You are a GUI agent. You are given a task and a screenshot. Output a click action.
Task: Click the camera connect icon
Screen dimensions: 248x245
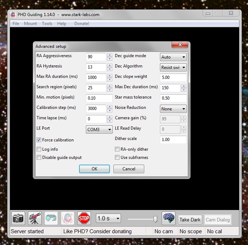click(18, 218)
